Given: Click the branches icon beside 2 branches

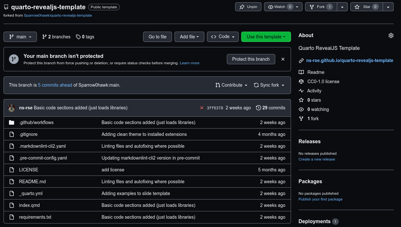Looking at the screenshot, I should point(44,37).
